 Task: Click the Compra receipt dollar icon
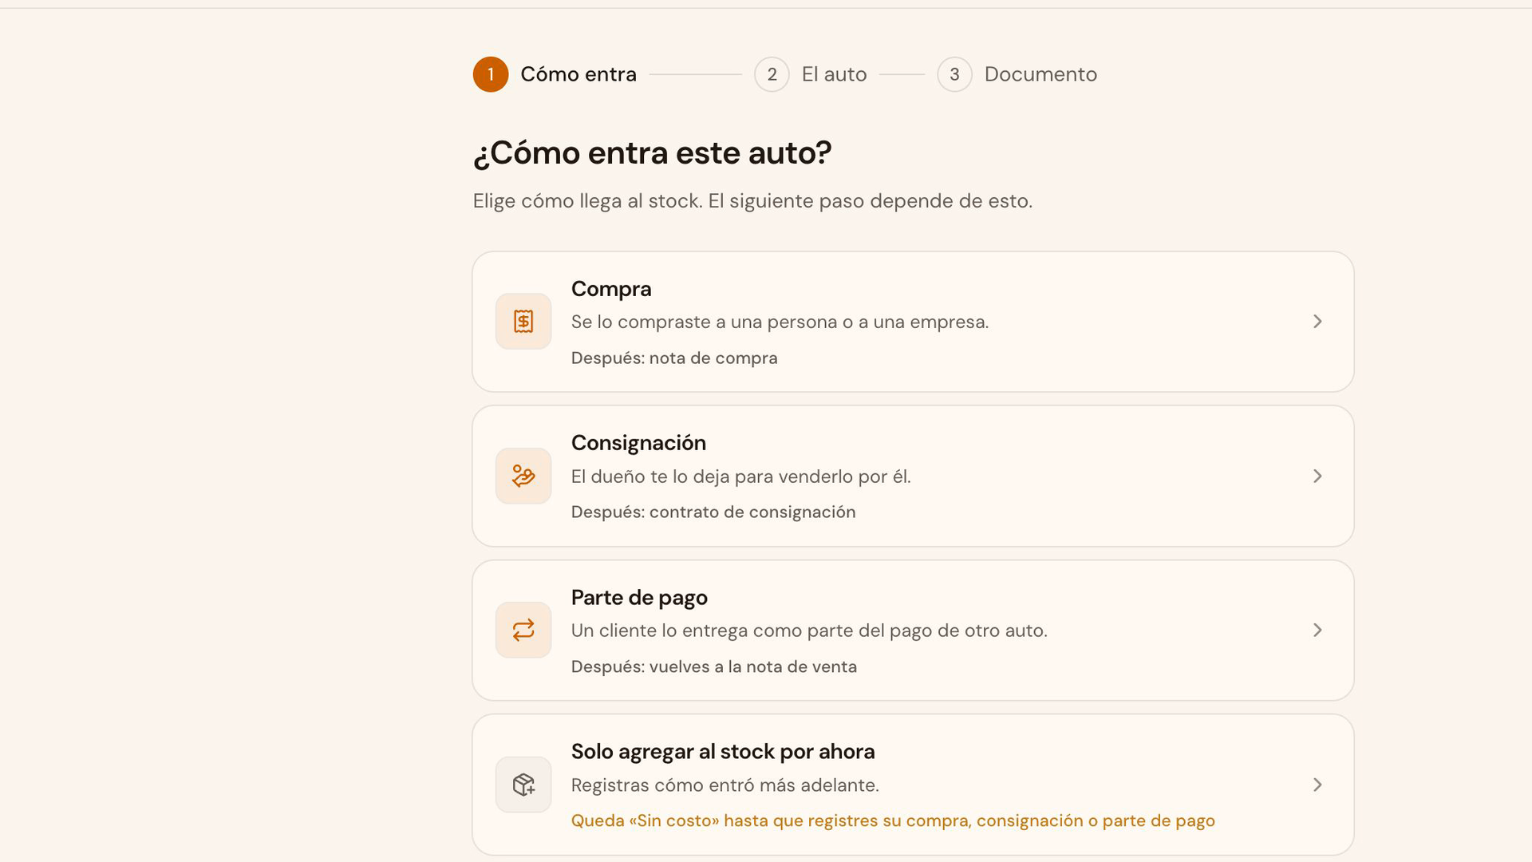(x=523, y=322)
